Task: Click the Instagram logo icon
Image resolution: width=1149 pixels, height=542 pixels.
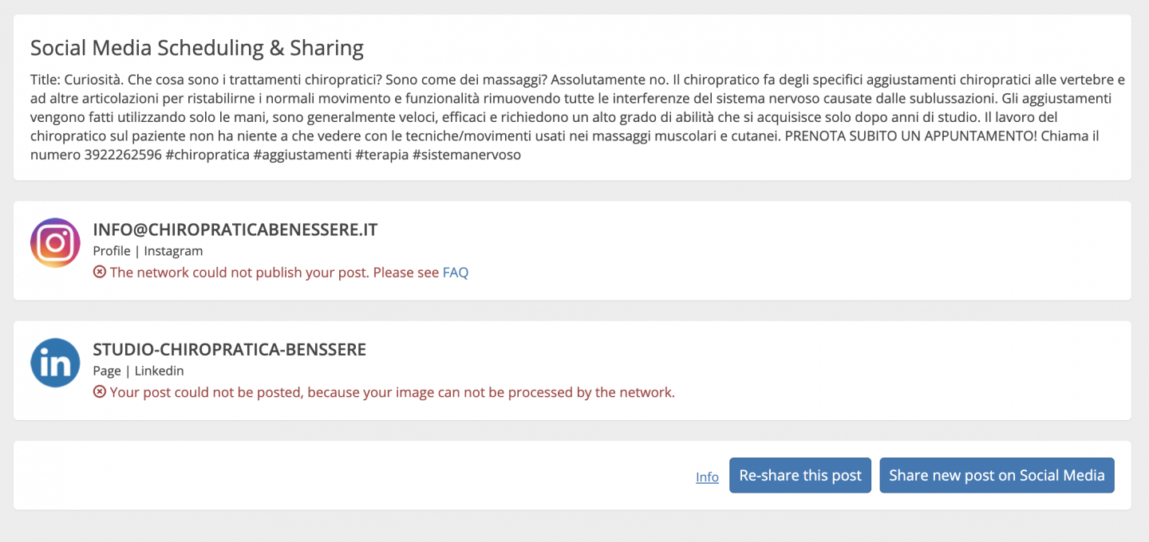Action: [55, 242]
